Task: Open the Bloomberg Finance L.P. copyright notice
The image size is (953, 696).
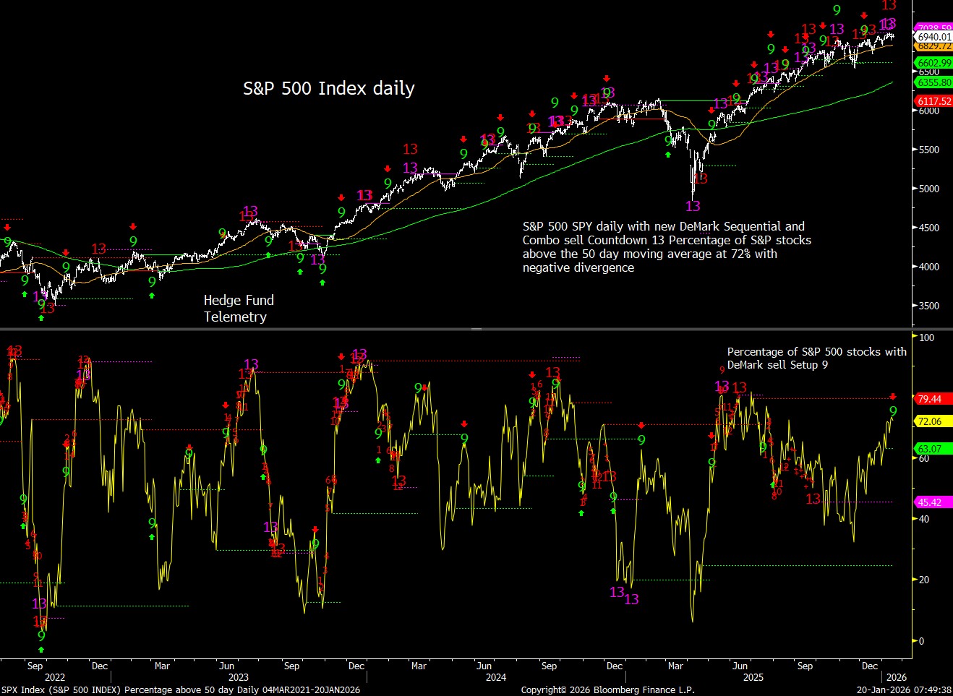Action: 607,690
